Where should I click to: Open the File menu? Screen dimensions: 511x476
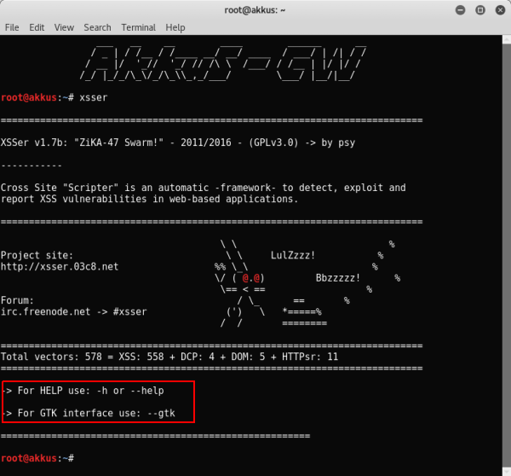coord(12,27)
